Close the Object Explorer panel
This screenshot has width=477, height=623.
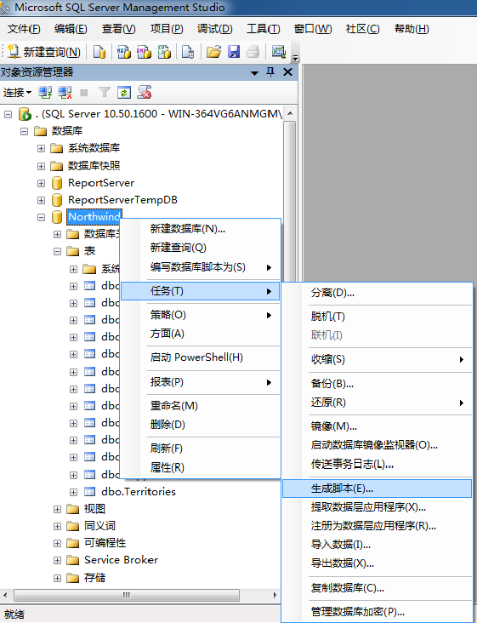pyautogui.click(x=287, y=71)
